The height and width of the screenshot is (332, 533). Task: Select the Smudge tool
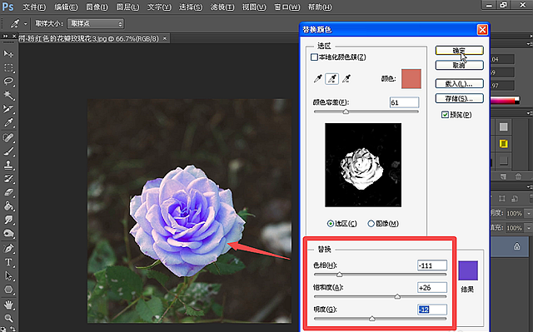point(8,220)
